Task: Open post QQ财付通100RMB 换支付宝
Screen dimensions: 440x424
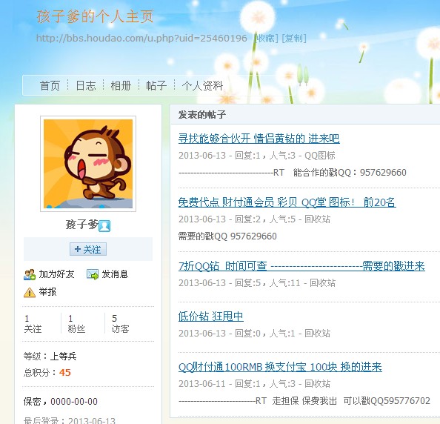Action: pos(280,367)
